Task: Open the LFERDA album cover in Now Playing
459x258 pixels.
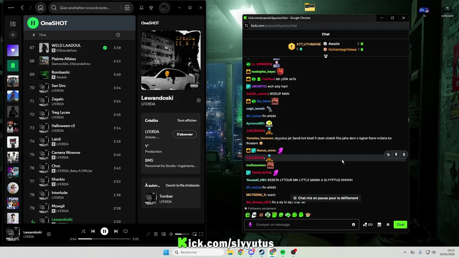Action: pos(171,60)
